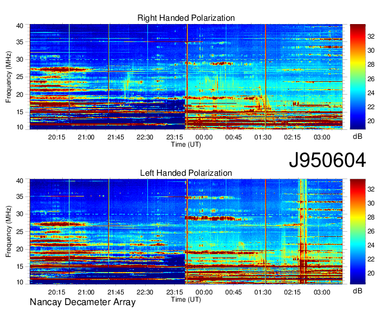Click the 23:15 tick under Right Handed plot
Image resolution: width=381 pixels, height=309 pixels.
pyautogui.click(x=174, y=137)
